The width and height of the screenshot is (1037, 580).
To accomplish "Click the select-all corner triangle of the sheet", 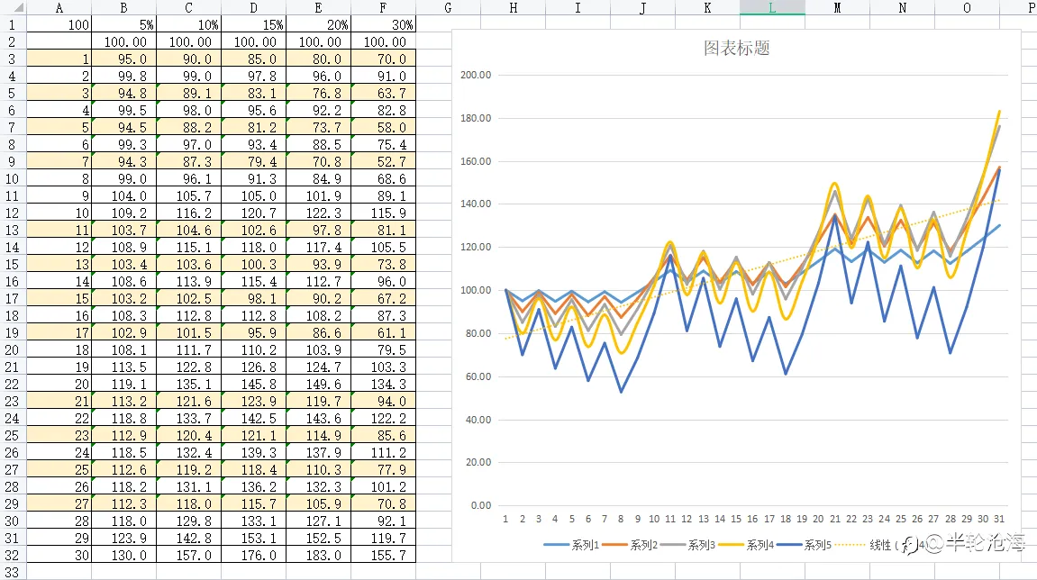I will tap(14, 8).
